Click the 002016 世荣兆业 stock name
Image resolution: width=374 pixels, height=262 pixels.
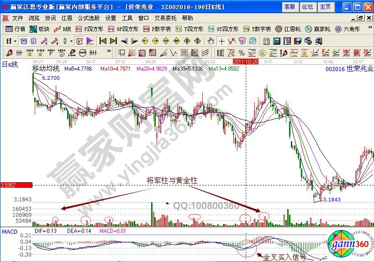(x=349, y=69)
